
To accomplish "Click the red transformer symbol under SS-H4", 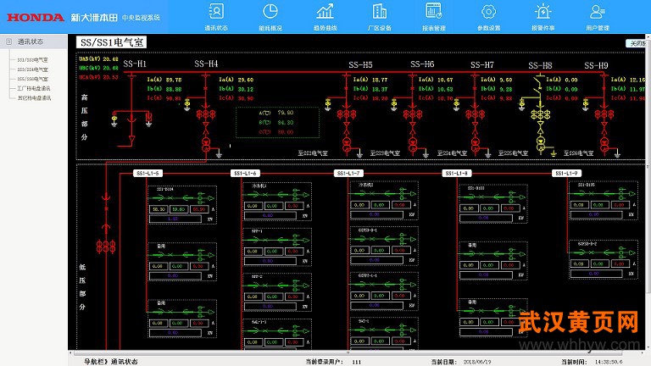I will [205, 143].
